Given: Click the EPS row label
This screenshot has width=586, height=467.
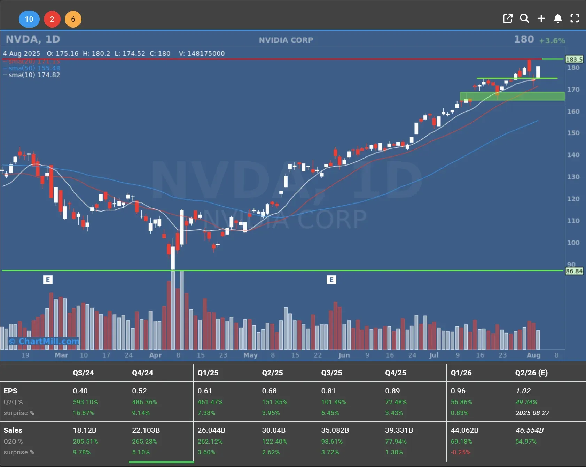Looking at the screenshot, I should coord(10,391).
